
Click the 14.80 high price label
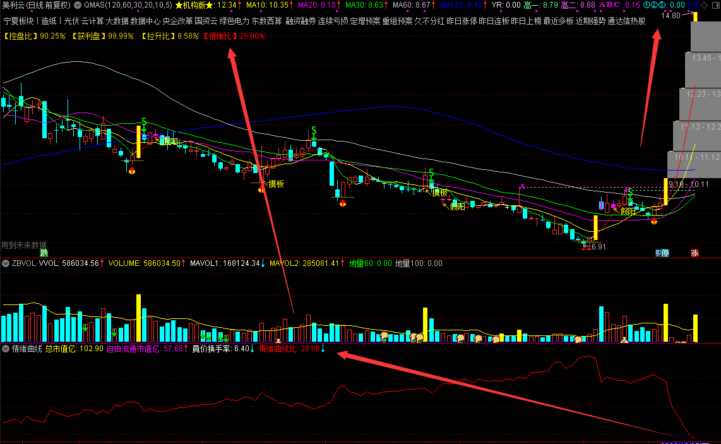click(670, 16)
